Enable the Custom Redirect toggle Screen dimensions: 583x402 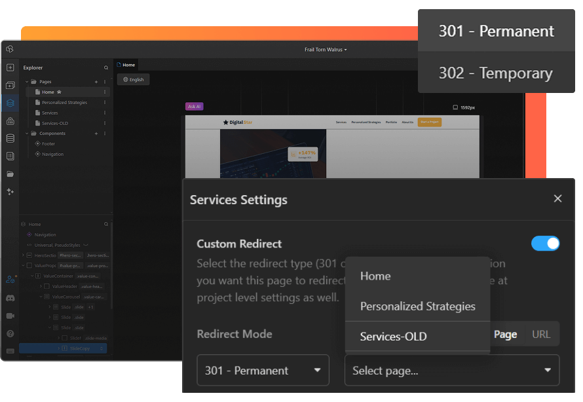click(544, 243)
